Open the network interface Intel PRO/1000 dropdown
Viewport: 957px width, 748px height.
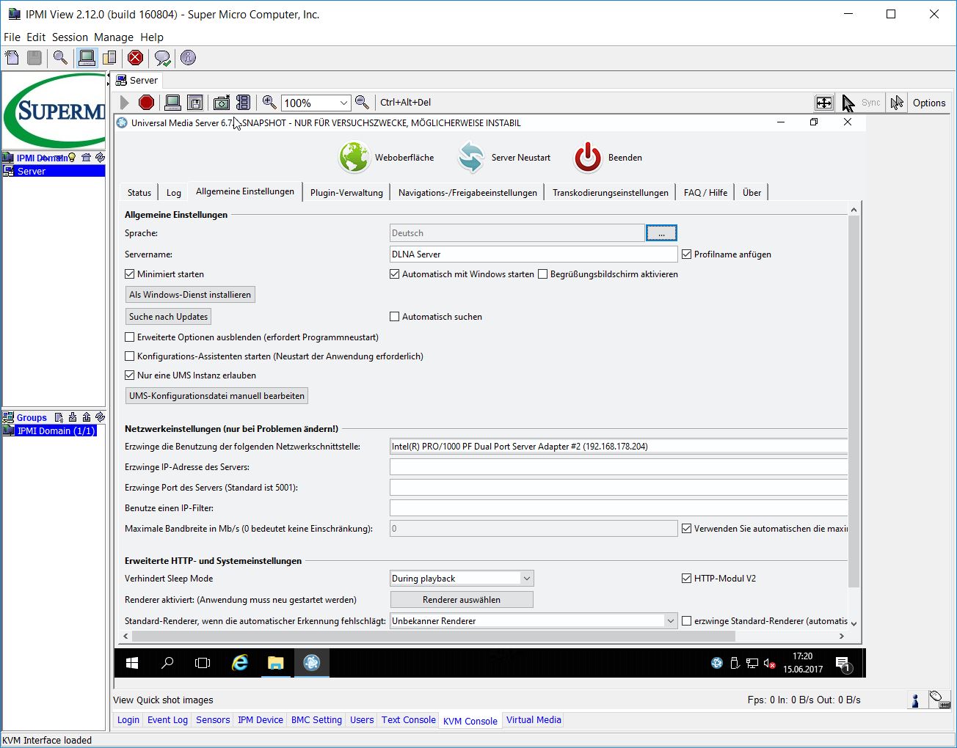(x=619, y=447)
